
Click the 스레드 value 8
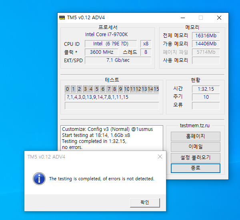146,52
